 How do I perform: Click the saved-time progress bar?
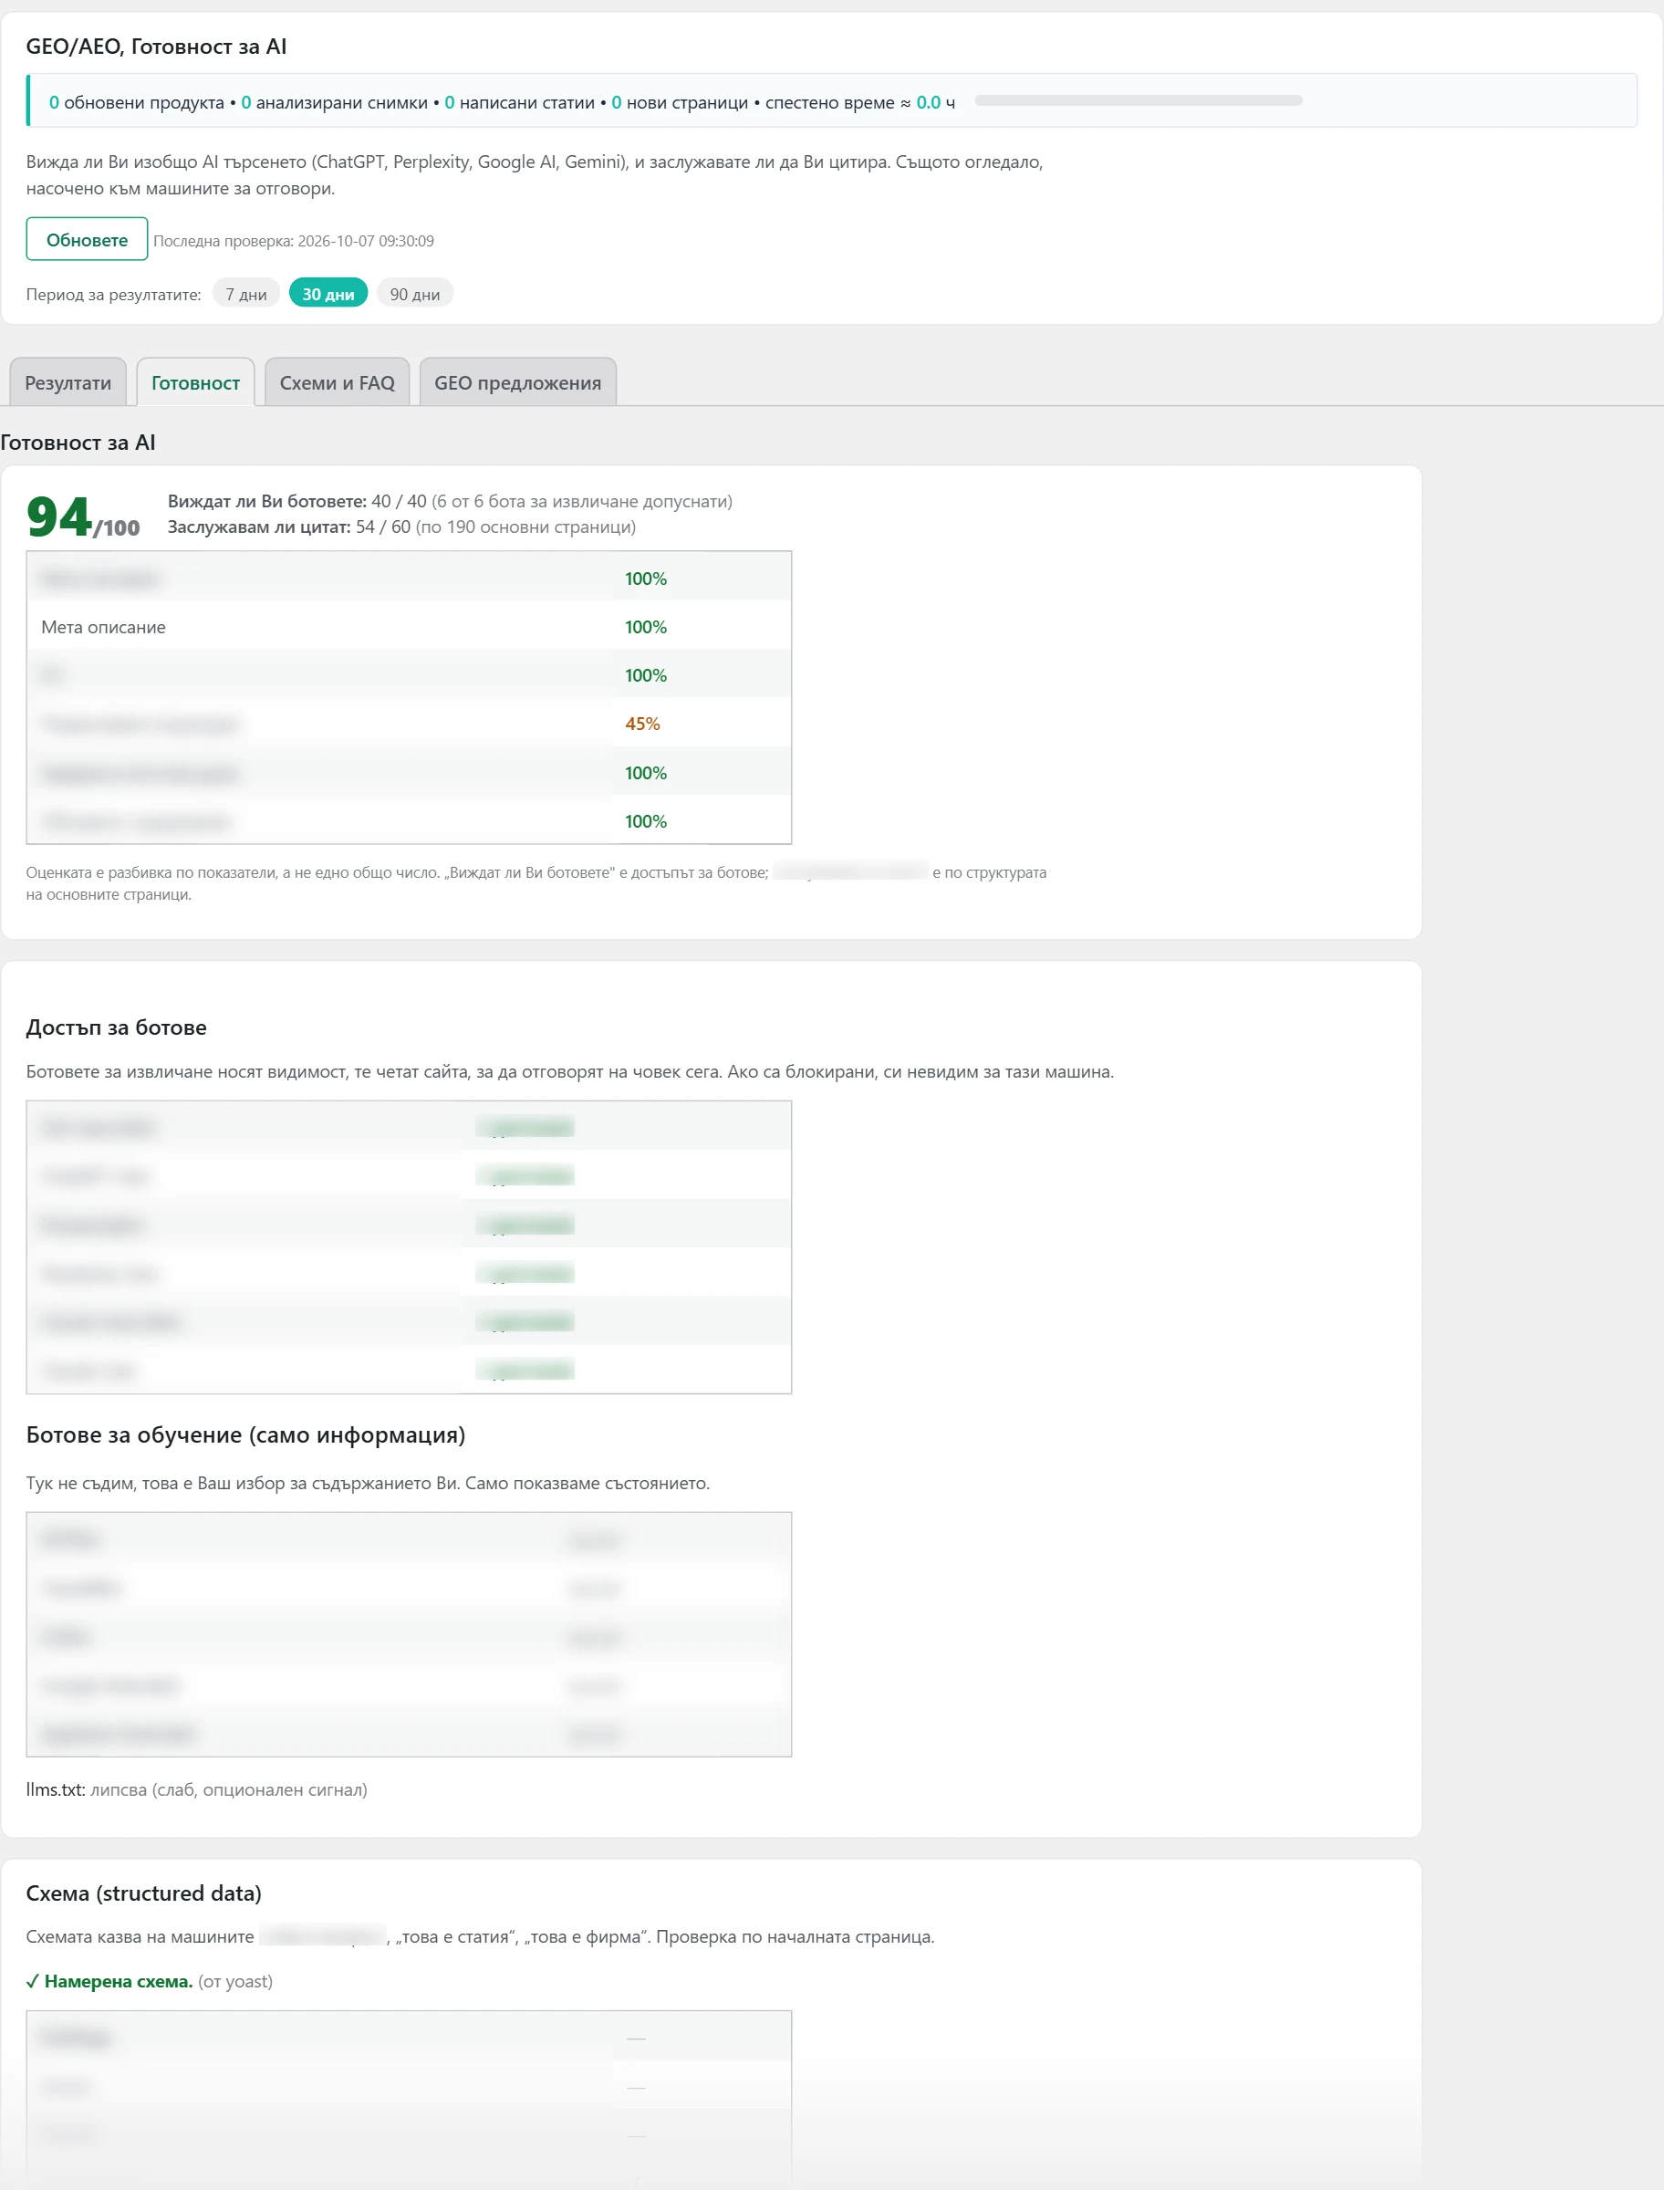(x=1138, y=101)
